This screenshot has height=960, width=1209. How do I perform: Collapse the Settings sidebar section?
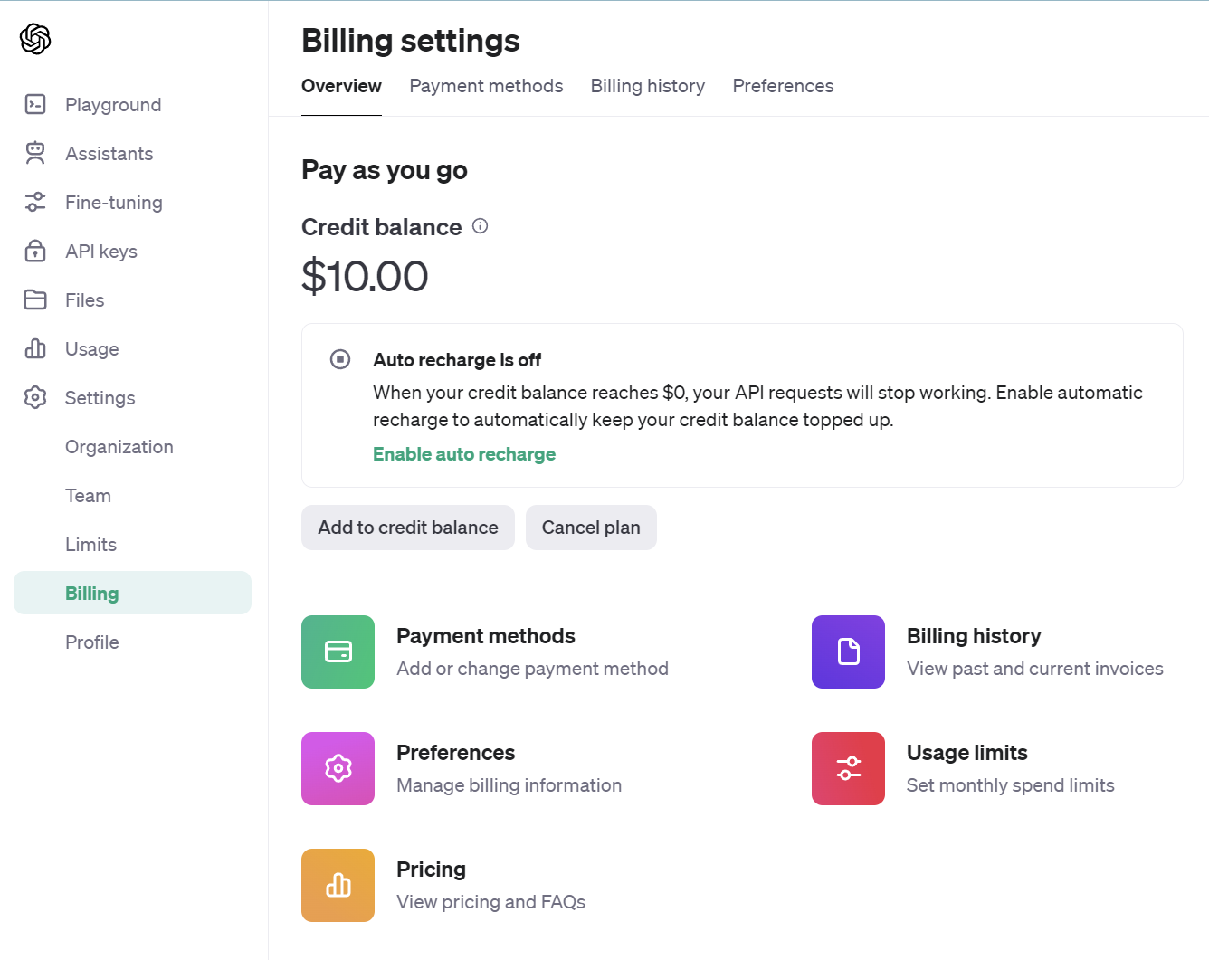point(100,398)
